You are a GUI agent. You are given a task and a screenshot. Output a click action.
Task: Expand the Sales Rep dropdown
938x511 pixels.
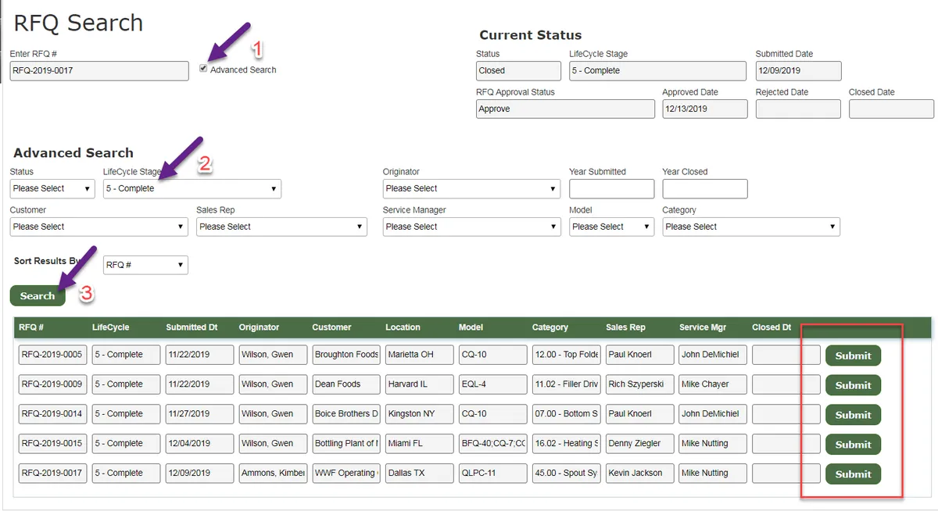click(281, 227)
